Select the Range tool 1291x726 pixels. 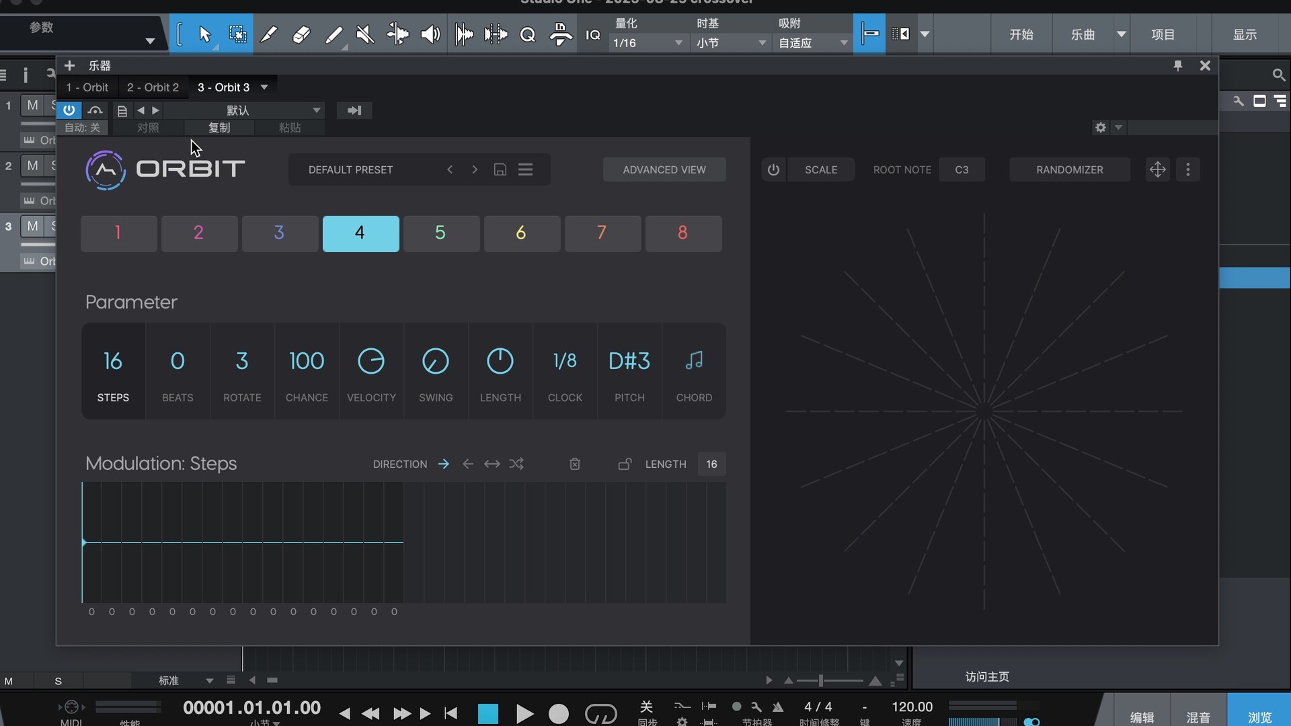[237, 34]
